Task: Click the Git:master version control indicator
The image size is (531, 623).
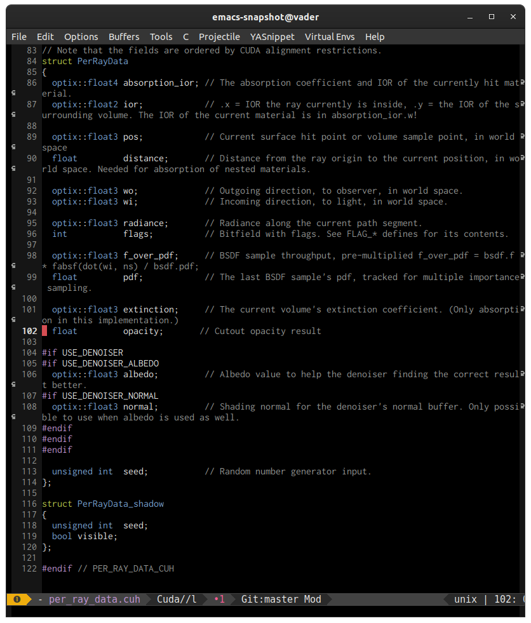Action: 270,599
